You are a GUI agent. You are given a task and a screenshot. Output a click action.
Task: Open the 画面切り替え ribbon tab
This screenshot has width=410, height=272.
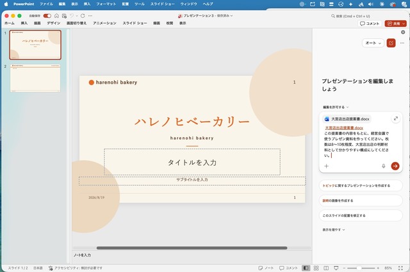[x=76, y=23]
